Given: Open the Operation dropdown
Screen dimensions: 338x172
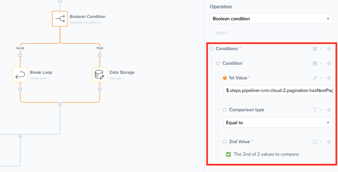Looking at the screenshot, I should click(x=271, y=19).
